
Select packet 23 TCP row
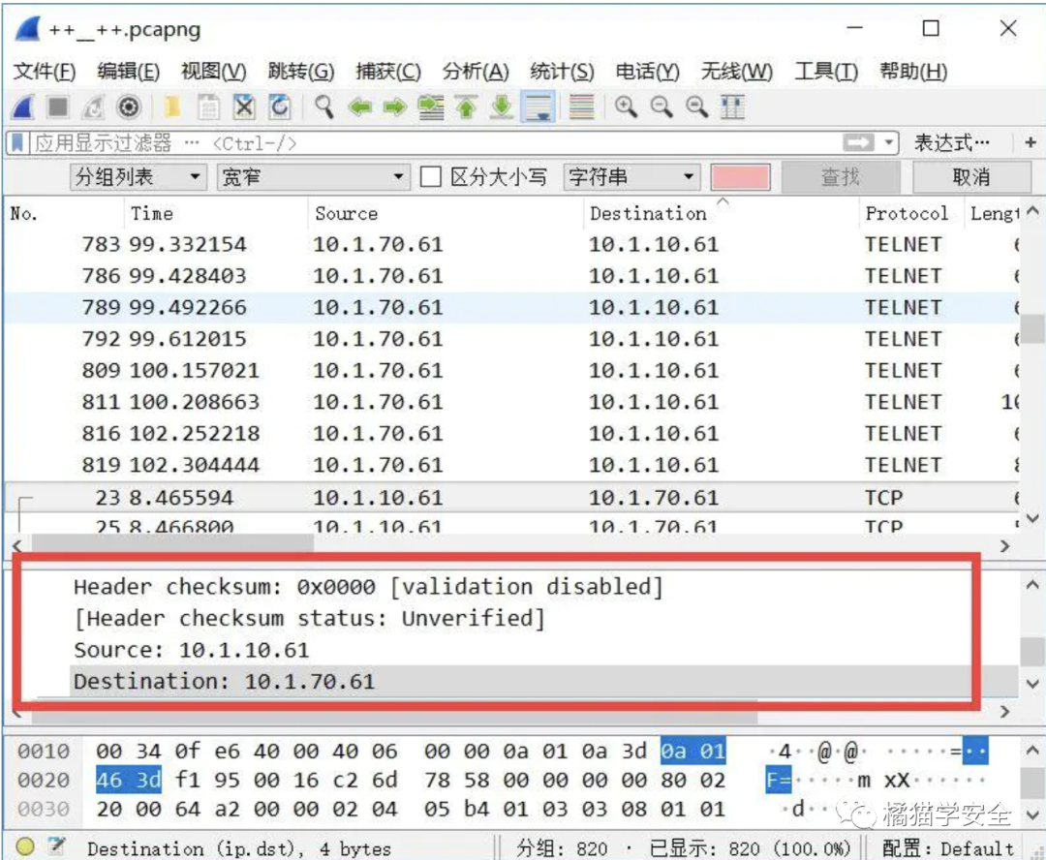pos(512,498)
